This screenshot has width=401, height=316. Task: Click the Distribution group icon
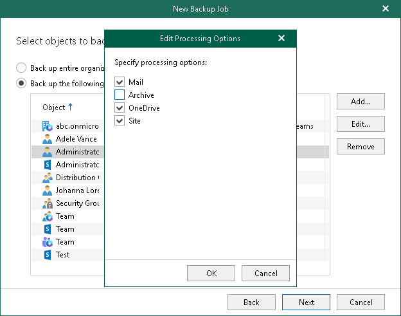pyautogui.click(x=47, y=178)
